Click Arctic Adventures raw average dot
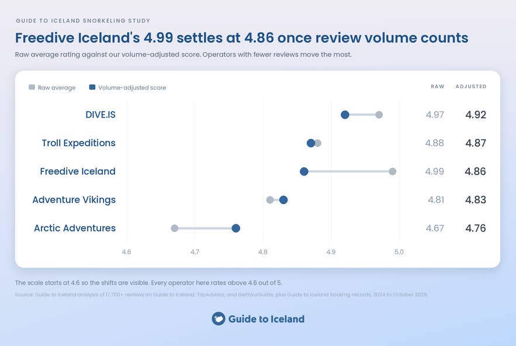 pyautogui.click(x=175, y=228)
